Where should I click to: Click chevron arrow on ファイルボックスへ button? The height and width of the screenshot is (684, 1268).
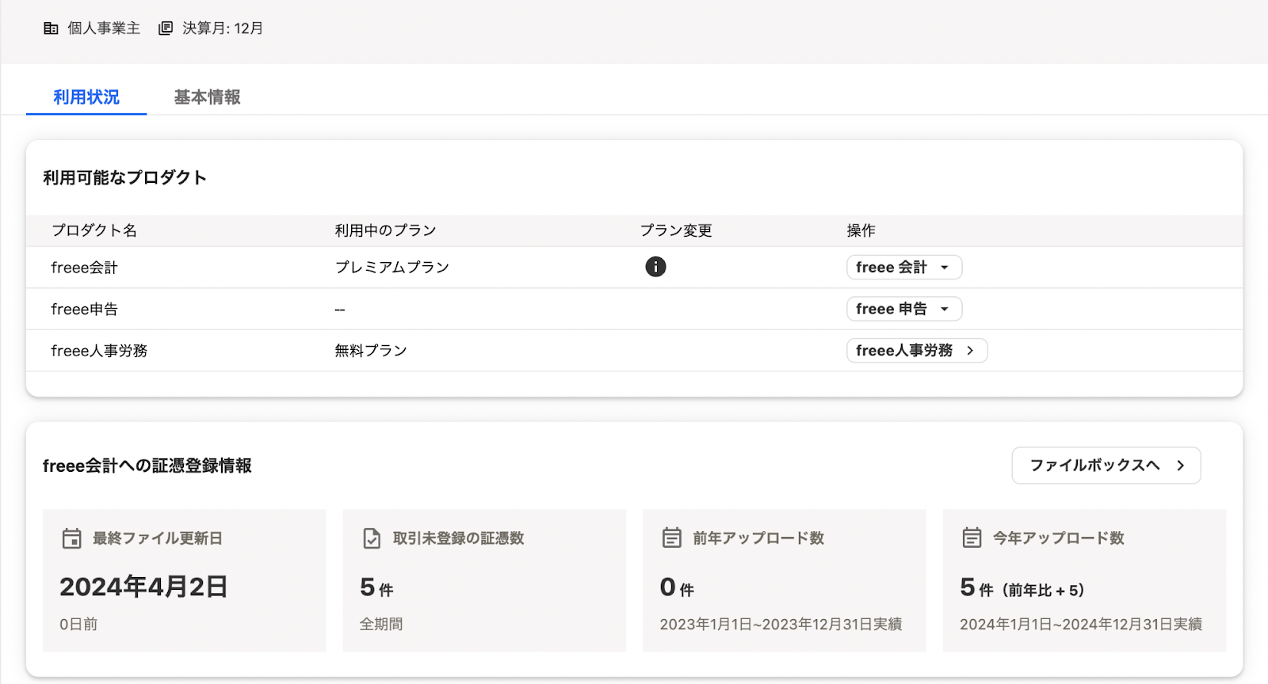coord(1180,465)
